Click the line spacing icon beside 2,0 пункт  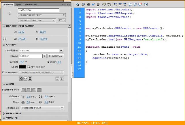pyautogui.click(x=41, y=96)
